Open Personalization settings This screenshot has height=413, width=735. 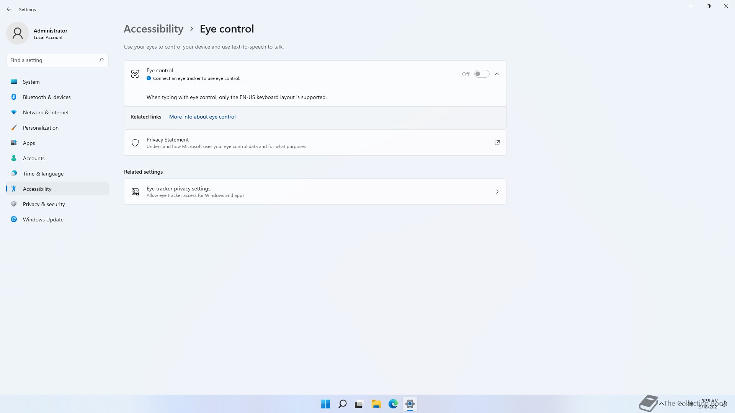click(x=41, y=128)
